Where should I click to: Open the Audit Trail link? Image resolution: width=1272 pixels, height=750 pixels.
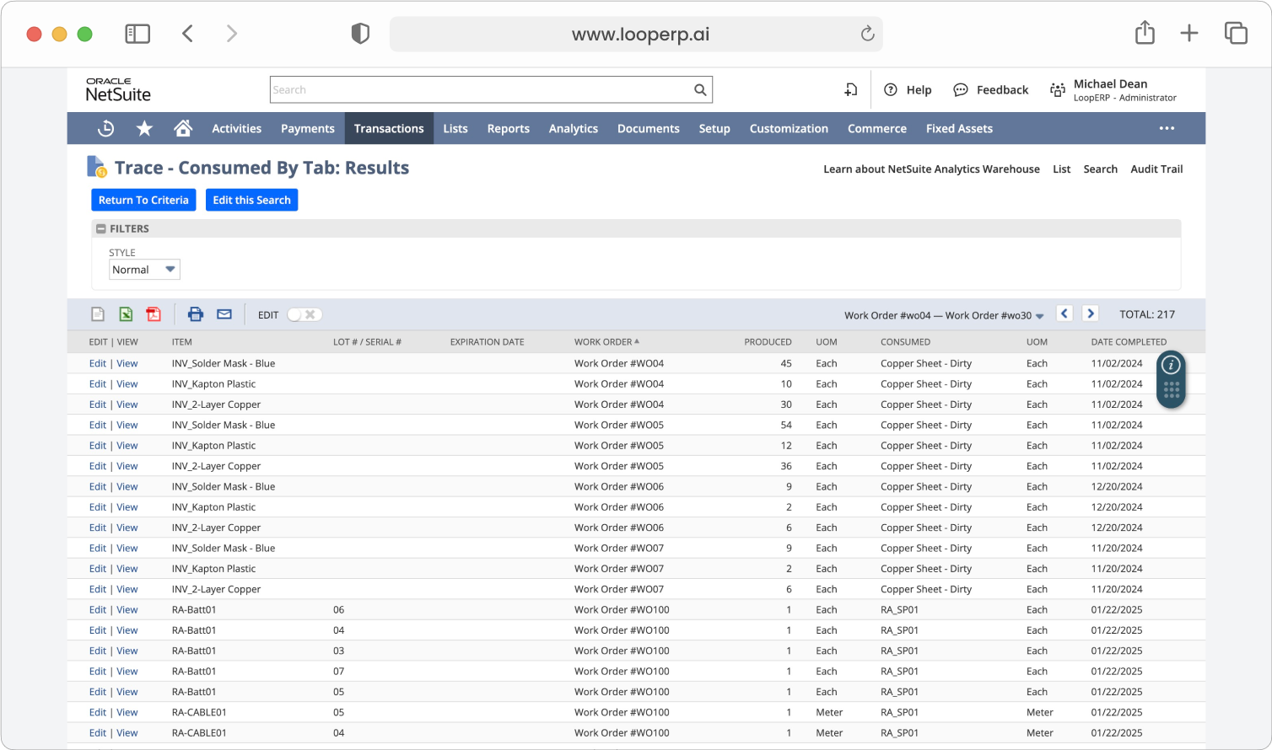(x=1156, y=169)
